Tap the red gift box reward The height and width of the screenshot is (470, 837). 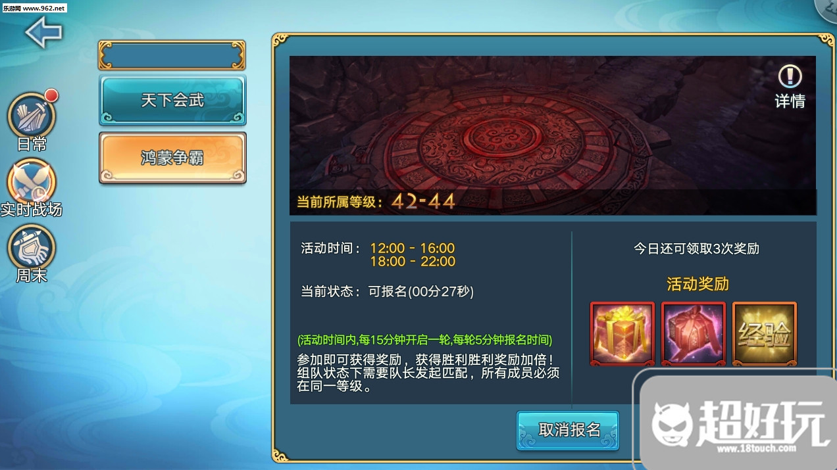[x=694, y=333]
